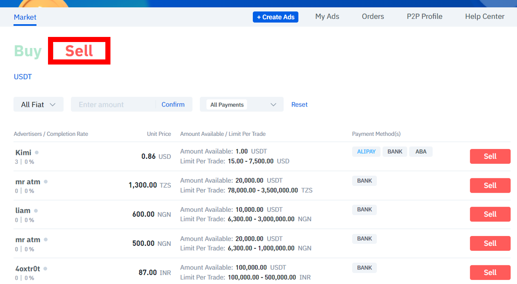This screenshot has height=284, width=517.
Task: Open advertiser 4oxtr0t's profile
Action: coord(28,269)
